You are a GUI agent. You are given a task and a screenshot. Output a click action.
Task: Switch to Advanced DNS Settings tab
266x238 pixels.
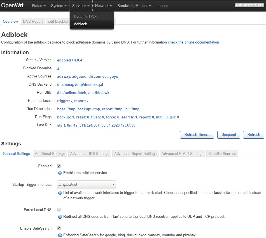(90, 154)
